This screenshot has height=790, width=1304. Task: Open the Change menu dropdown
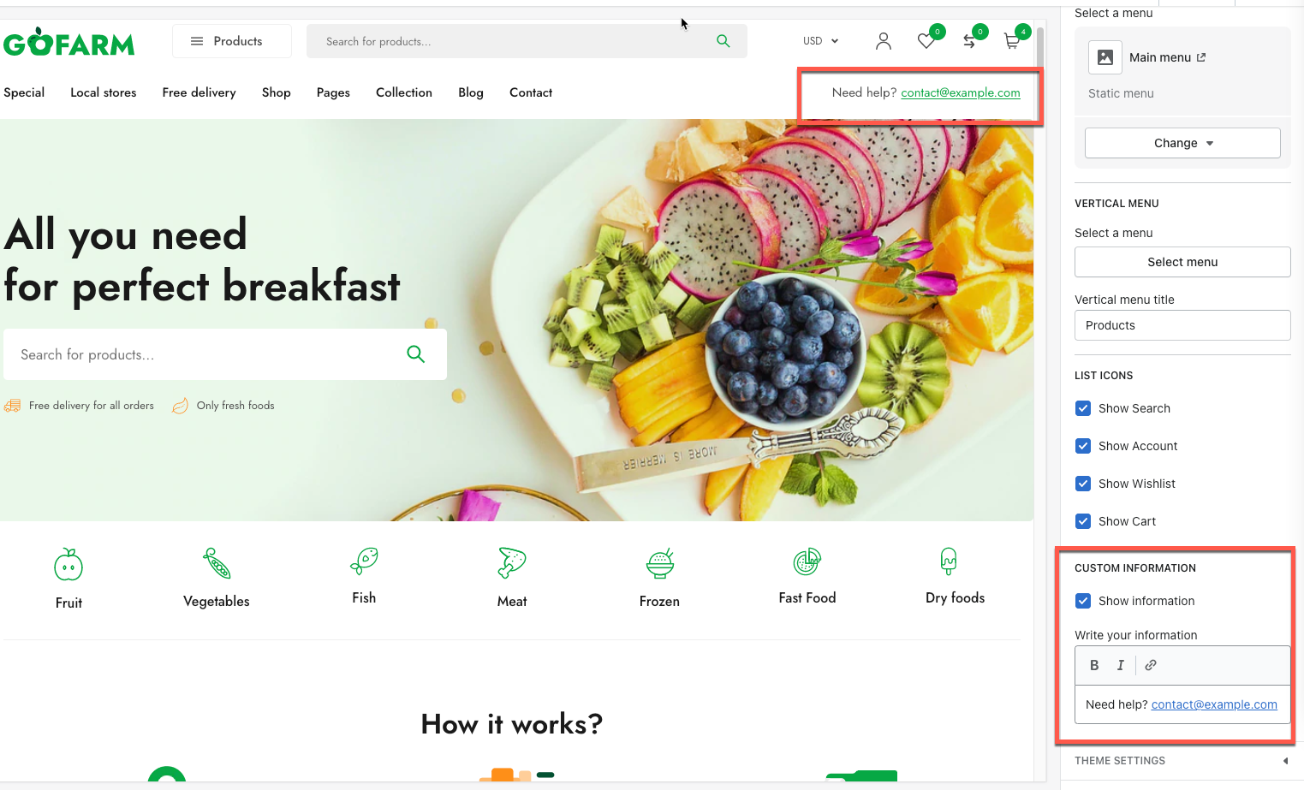pyautogui.click(x=1182, y=143)
